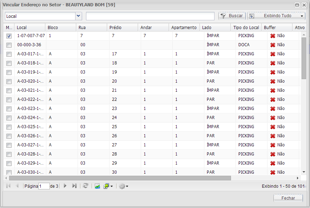Click the Fechar button
The width and height of the screenshot is (310, 208).
coord(288,198)
